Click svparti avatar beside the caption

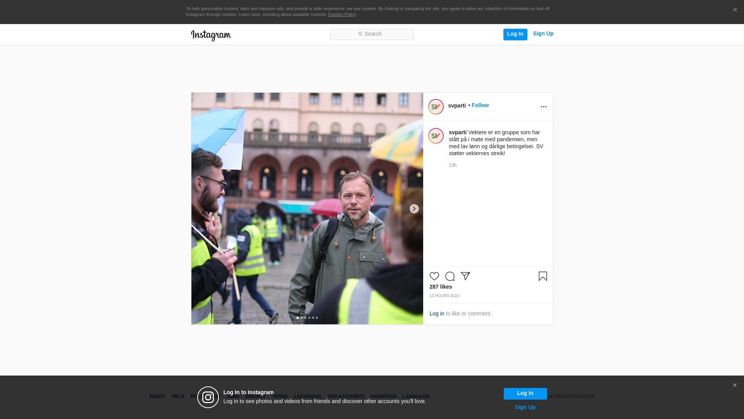436,136
